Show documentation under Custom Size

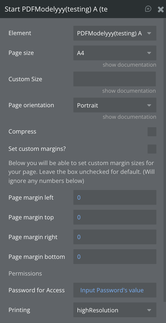pos(129,91)
